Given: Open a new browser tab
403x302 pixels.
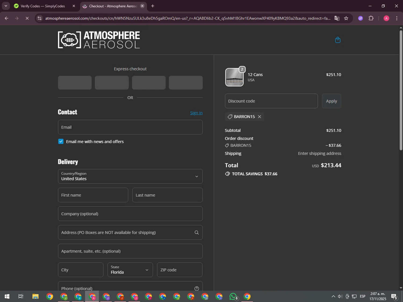Looking at the screenshot, I should (153, 6).
